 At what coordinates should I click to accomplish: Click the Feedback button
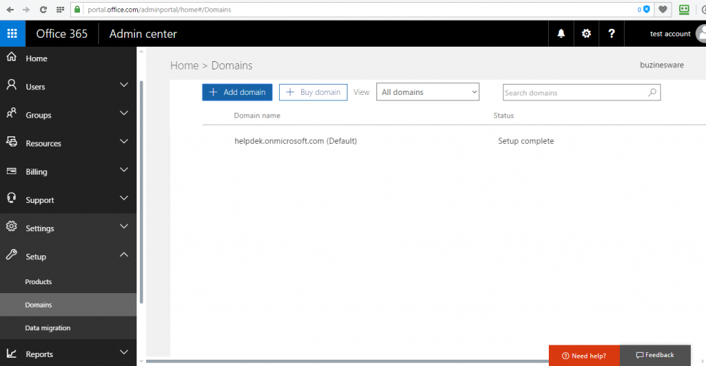(655, 355)
